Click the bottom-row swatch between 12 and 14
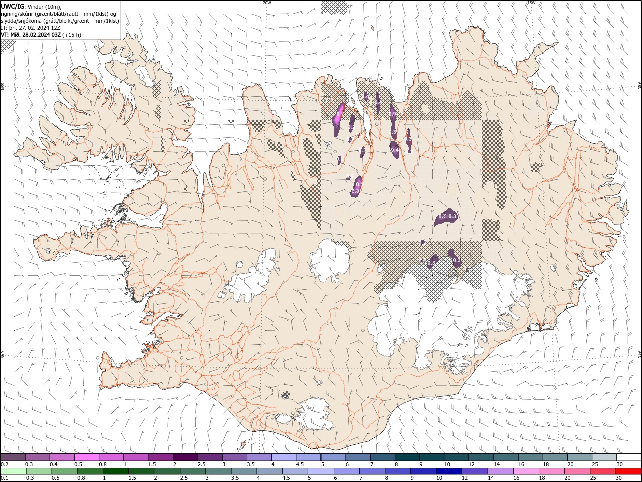The height and width of the screenshot is (482, 642). click(474, 471)
